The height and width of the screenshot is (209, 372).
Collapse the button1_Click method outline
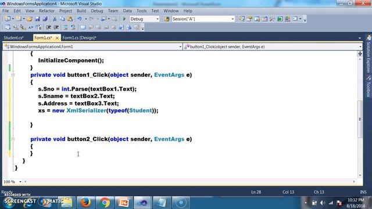pyautogui.click(x=13, y=75)
